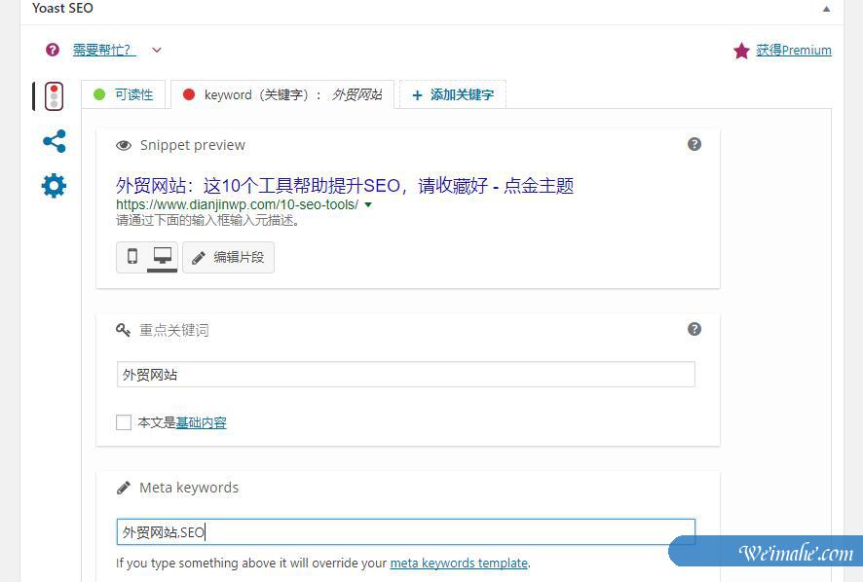Open the meta keywords template link
Screen dimensions: 863x582
click(x=458, y=563)
